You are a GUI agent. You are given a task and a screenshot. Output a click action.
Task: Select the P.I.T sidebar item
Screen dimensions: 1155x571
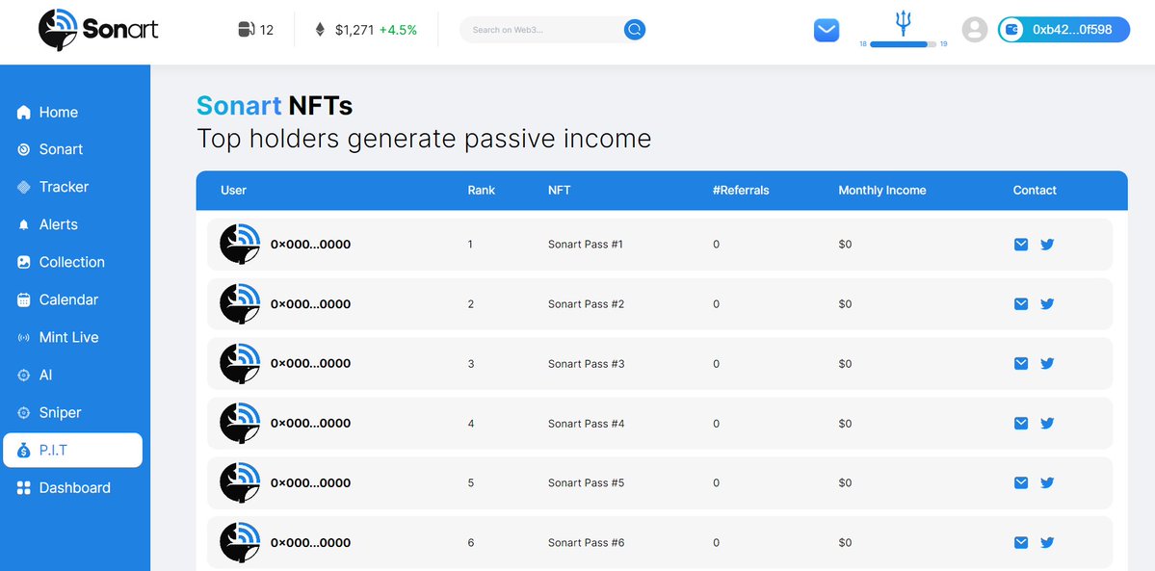(x=73, y=451)
